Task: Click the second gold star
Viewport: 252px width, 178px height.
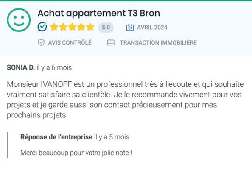Action: (x=63, y=27)
